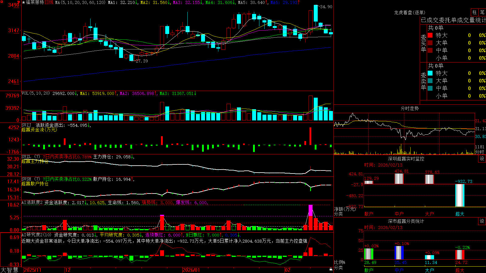Click the 龙虎看盘(逐单) panel title
This screenshot has height=273, width=486.
[x=409, y=12]
